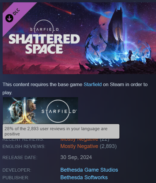Open Bethesda Softworks publisher page
Viewport: 156px width, 183px height.
tap(84, 177)
